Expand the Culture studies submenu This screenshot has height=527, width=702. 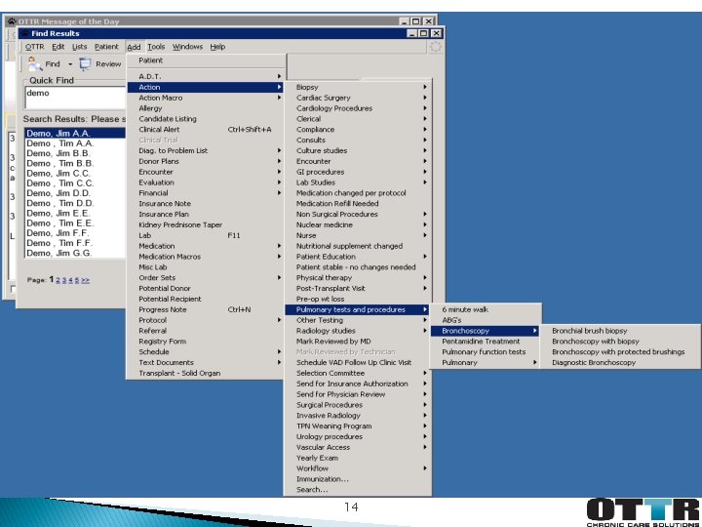358,150
